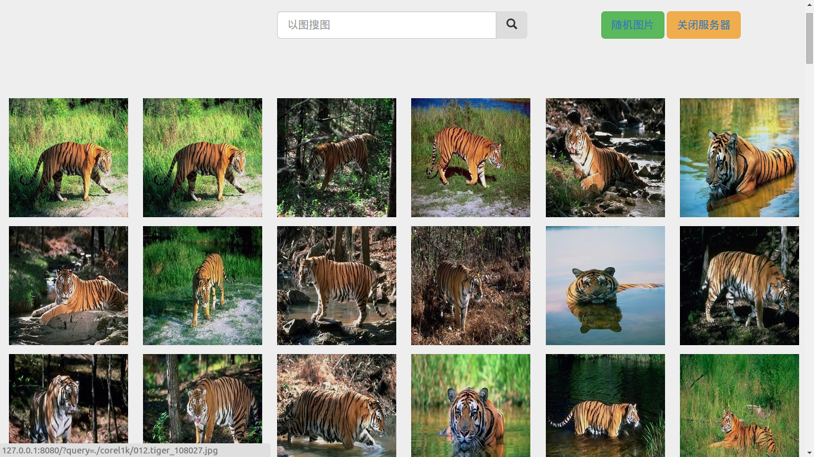
Task: Click the scrollbar down arrow
Action: click(x=809, y=452)
